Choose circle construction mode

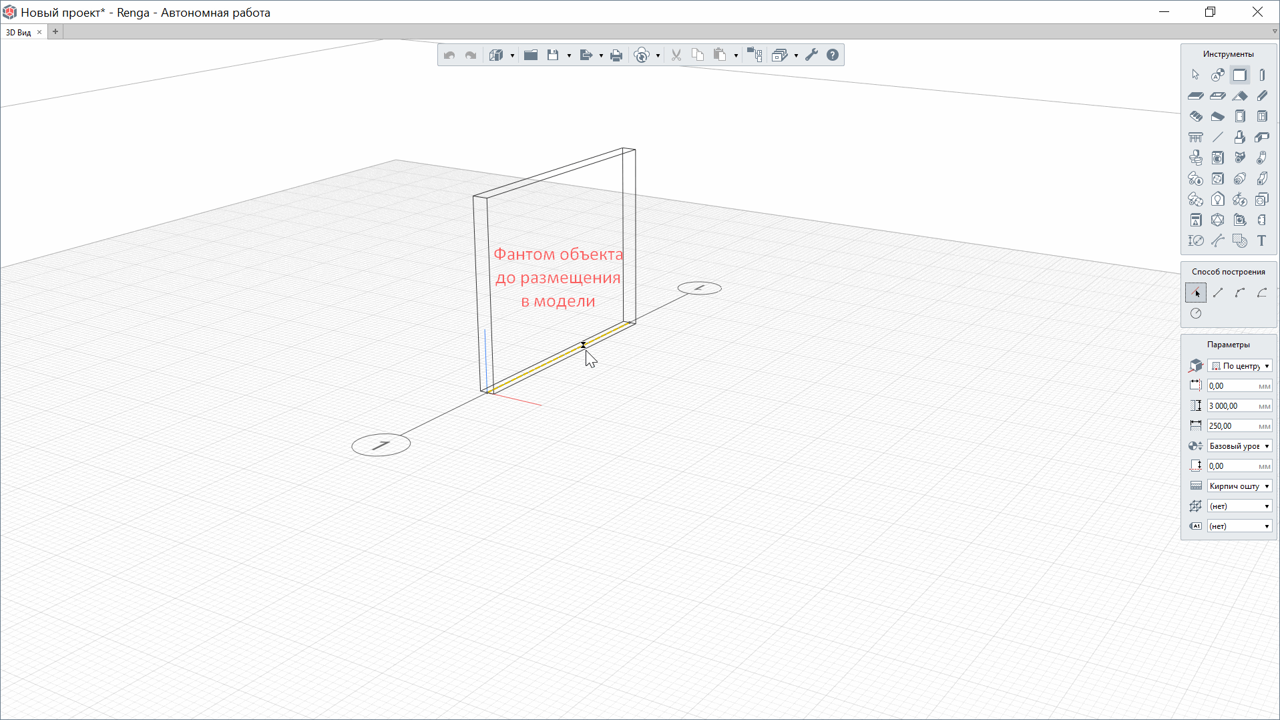[1195, 313]
